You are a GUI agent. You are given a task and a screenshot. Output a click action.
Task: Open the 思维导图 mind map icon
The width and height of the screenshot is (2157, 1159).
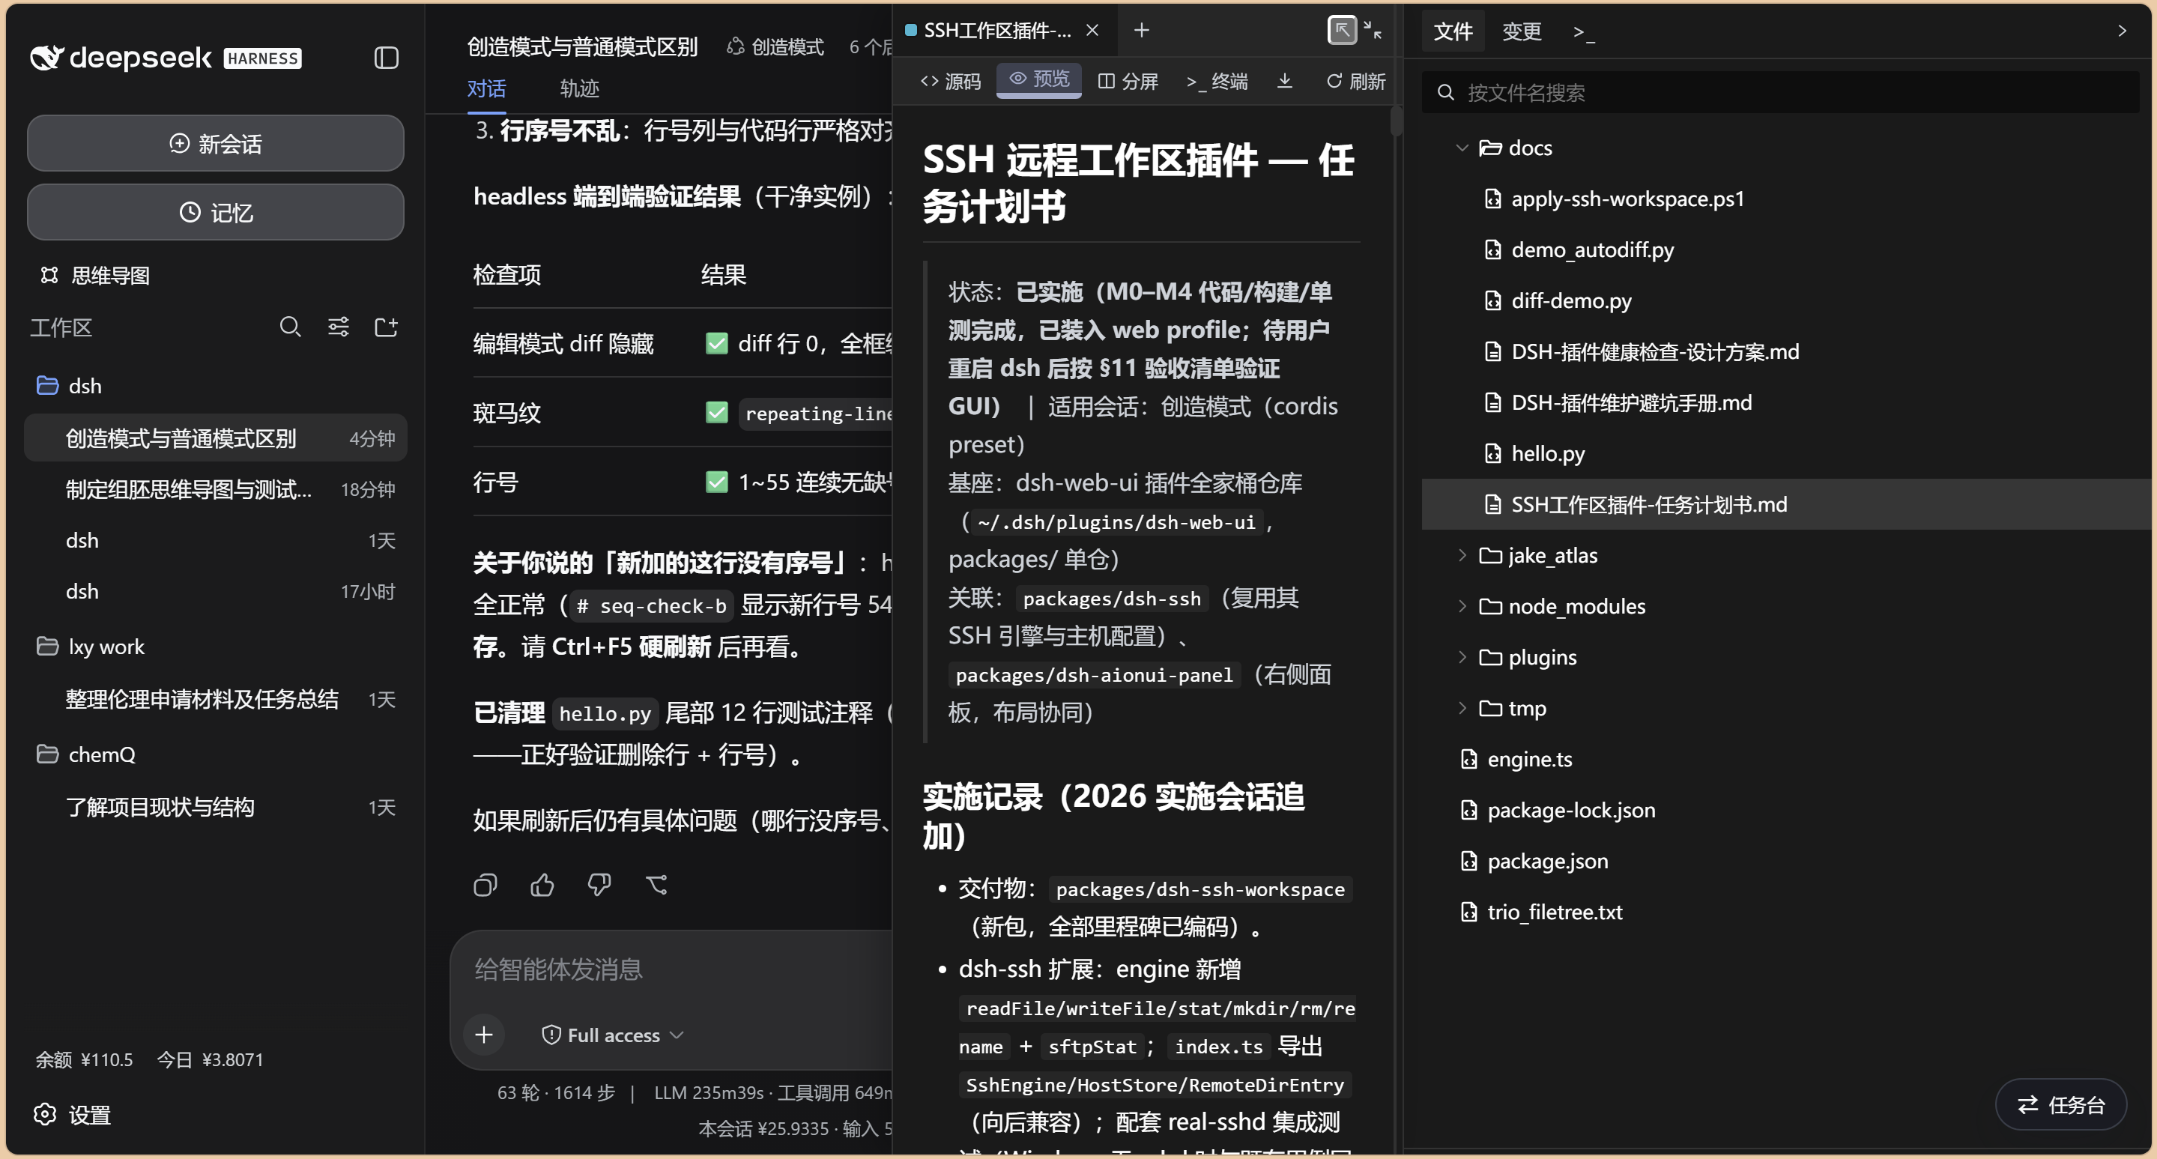tap(49, 276)
